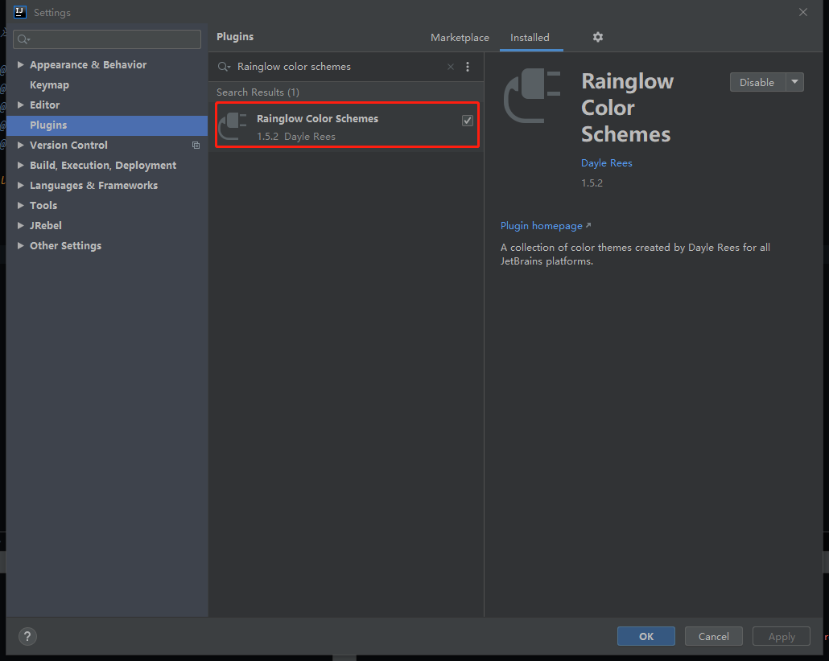The image size is (829, 661).
Task: Expand the Other Settings section
Action: (21, 245)
